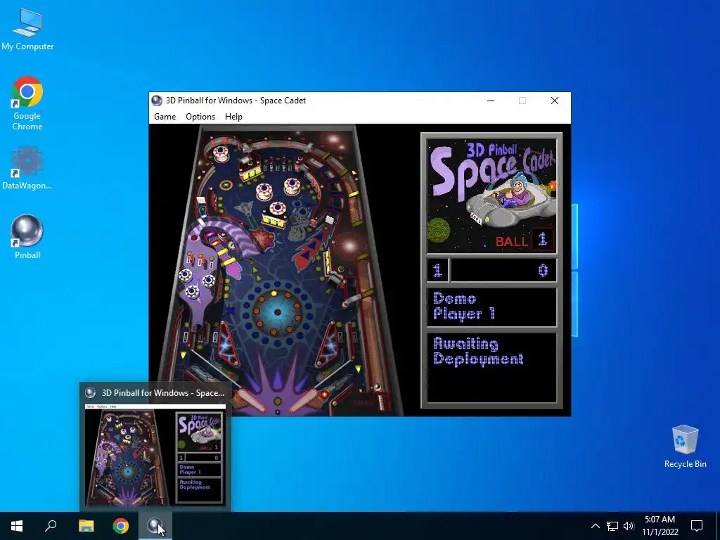Open the notification center icon

click(x=697, y=526)
